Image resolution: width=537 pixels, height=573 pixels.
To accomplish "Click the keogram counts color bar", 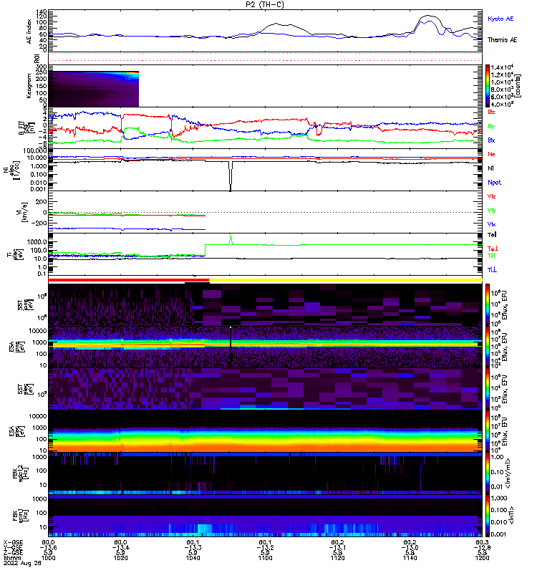I will point(488,86).
